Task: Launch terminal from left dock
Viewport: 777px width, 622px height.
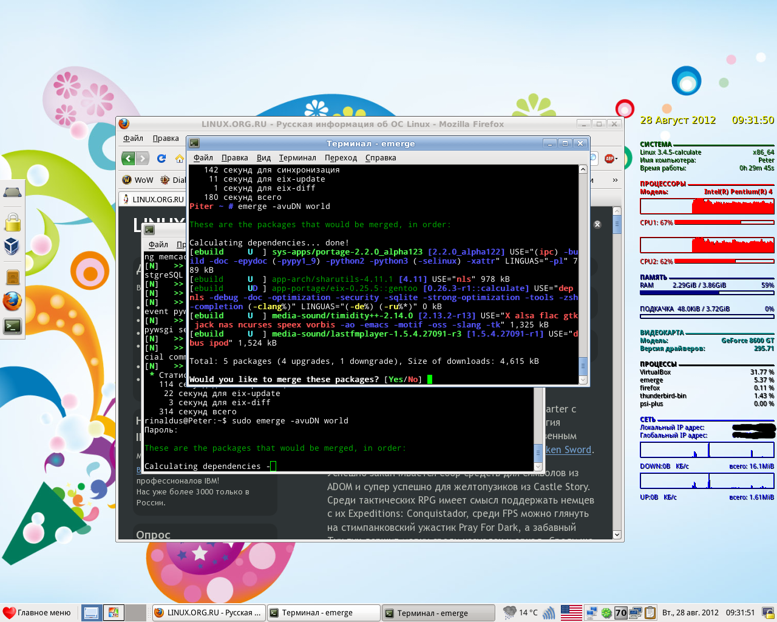Action: [12, 326]
